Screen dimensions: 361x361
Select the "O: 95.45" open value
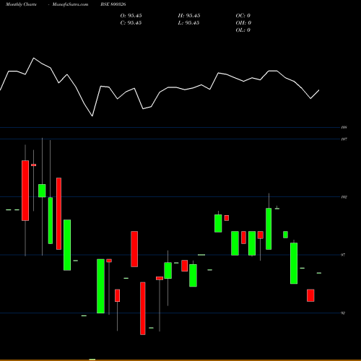[131, 16]
